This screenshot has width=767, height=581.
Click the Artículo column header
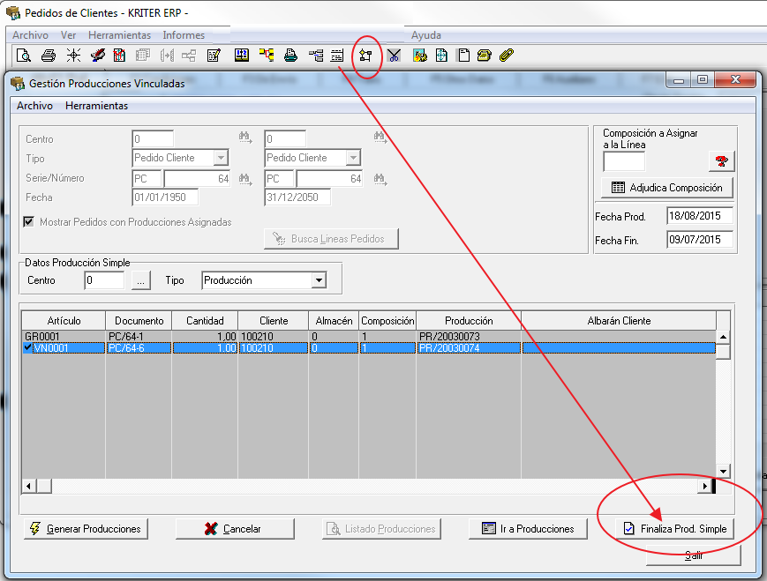pyautogui.click(x=64, y=321)
